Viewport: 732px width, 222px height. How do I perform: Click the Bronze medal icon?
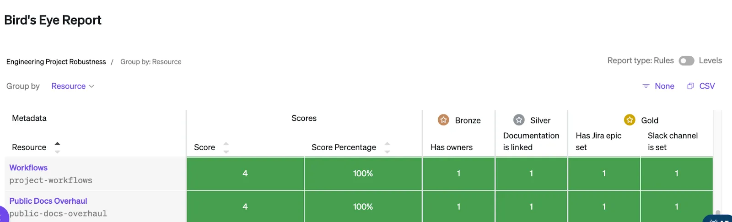click(443, 120)
